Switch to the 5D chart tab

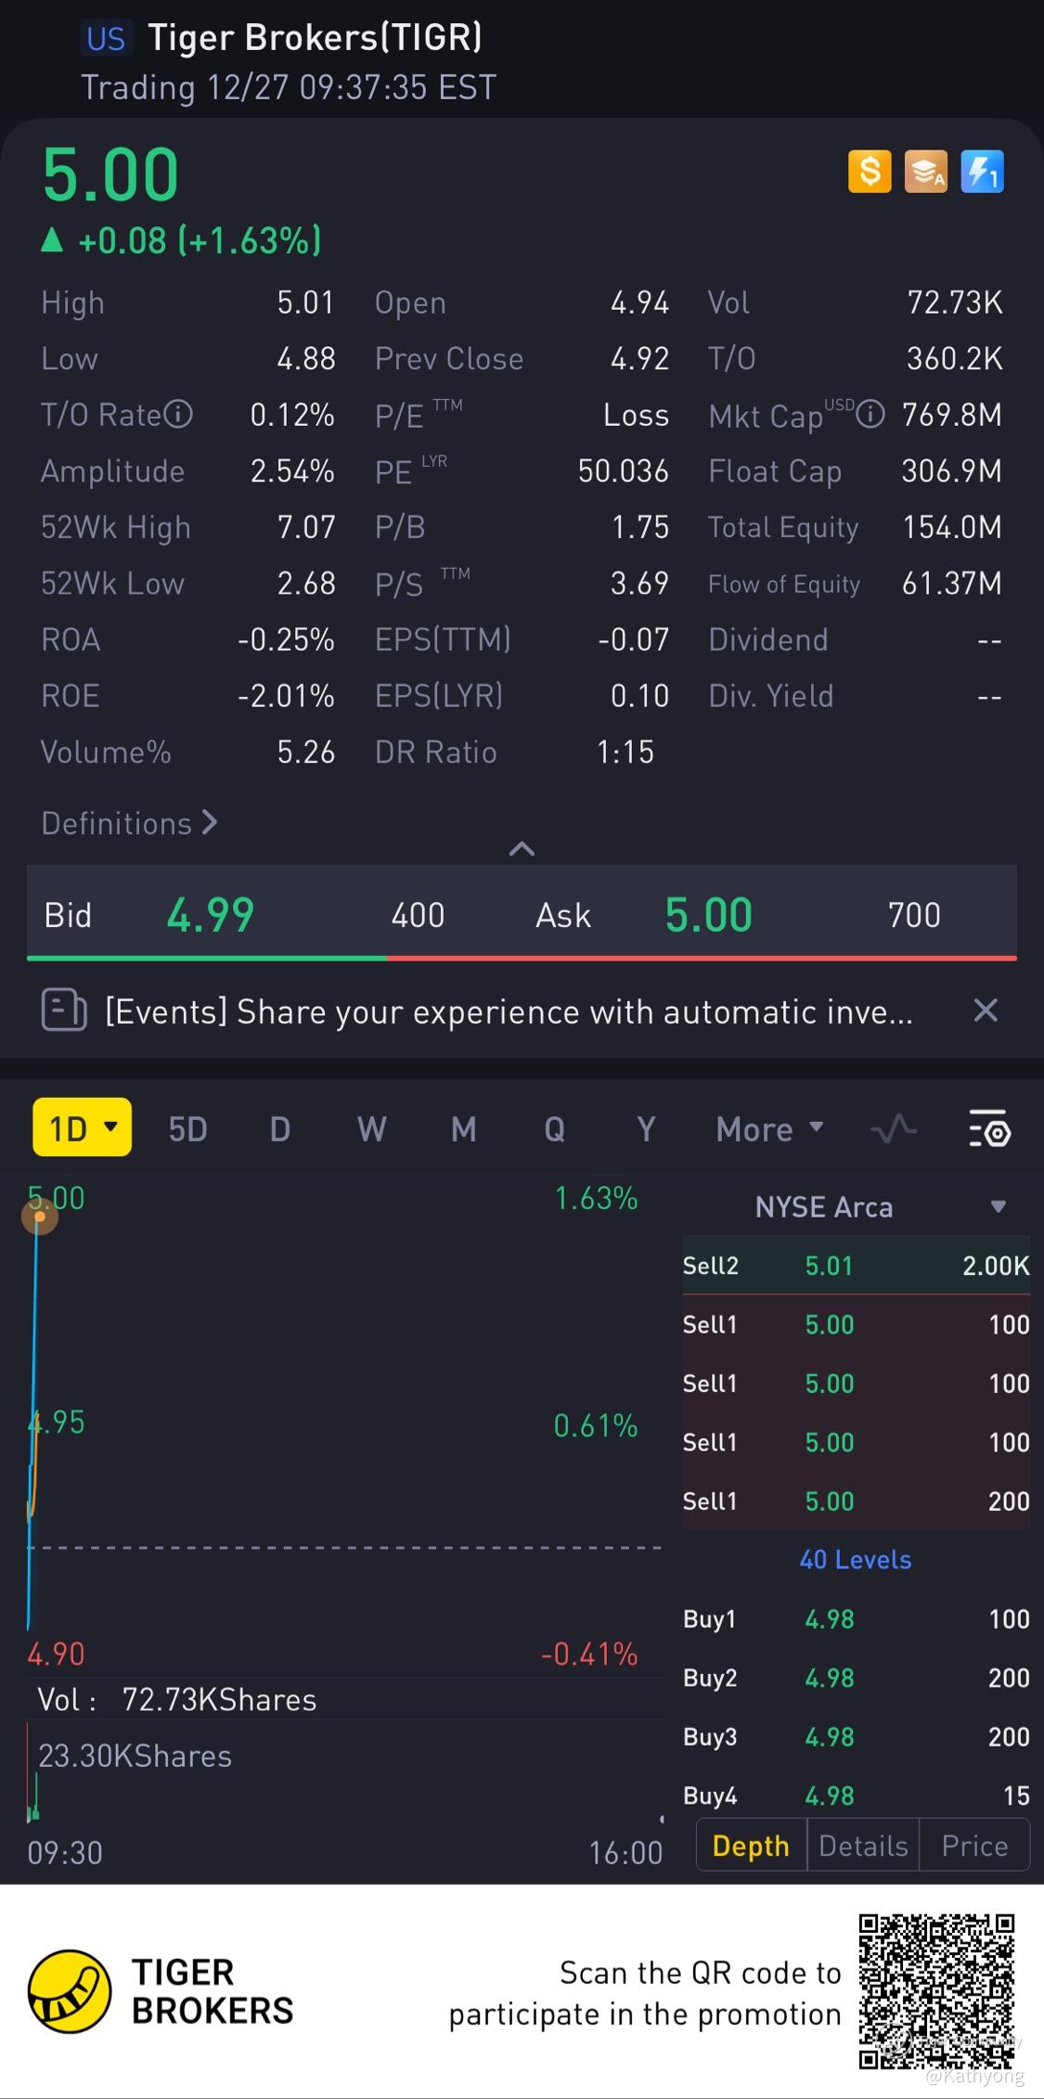pos(187,1128)
